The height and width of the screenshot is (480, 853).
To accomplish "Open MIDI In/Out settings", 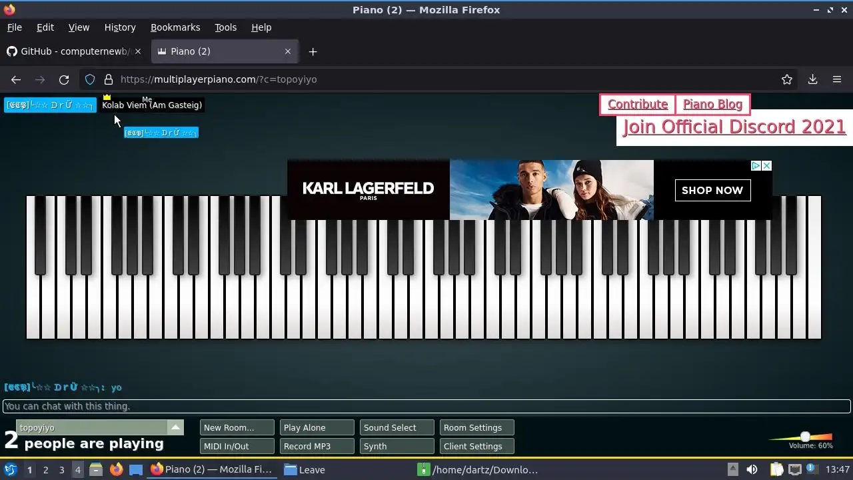I will coord(237,446).
